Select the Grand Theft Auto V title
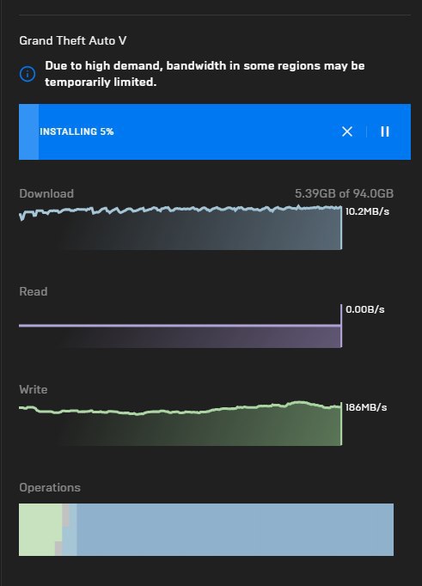422x586 pixels. (73, 40)
